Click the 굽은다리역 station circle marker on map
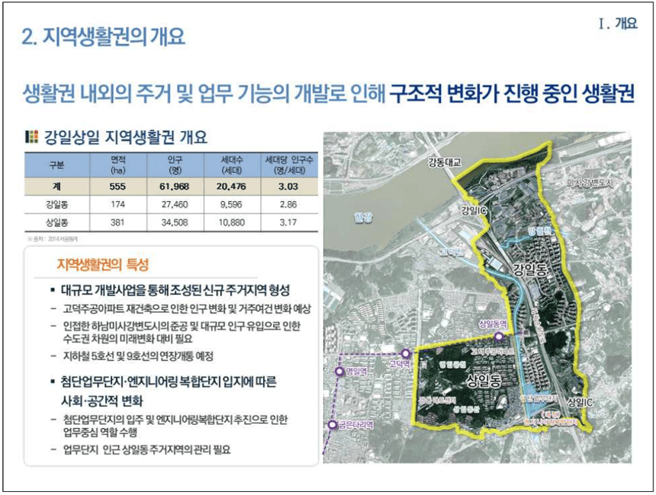This screenshot has width=656, height=495. point(332,425)
